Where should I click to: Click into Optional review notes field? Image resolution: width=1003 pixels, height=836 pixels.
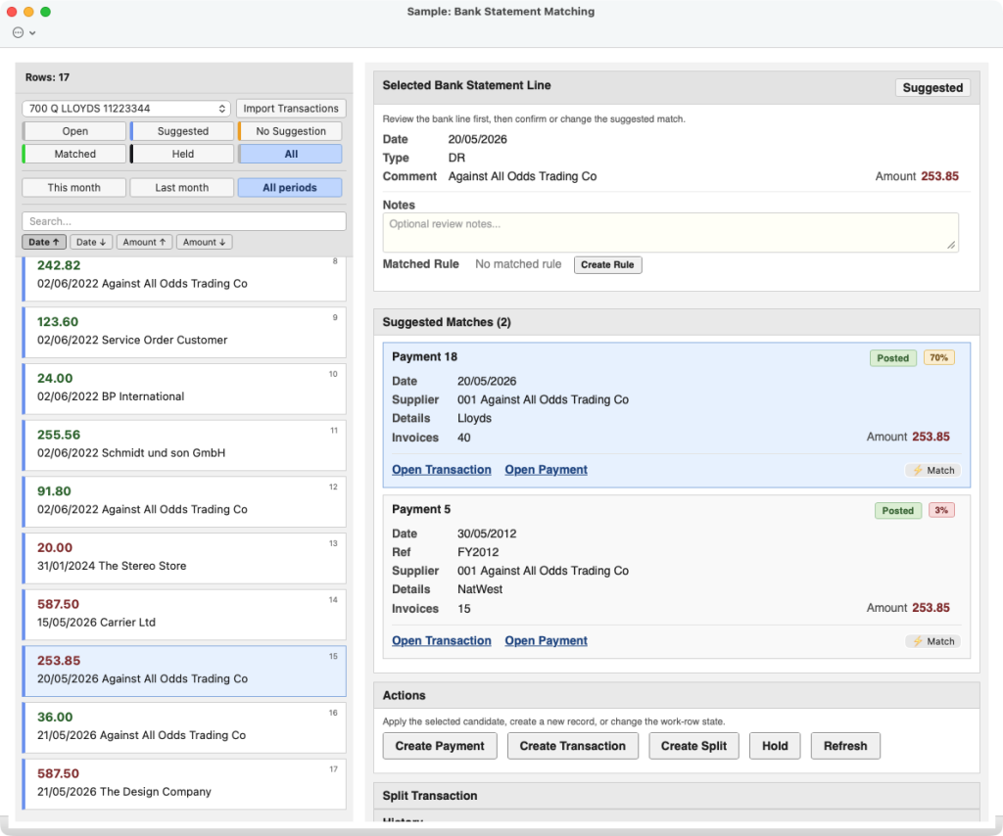(670, 232)
